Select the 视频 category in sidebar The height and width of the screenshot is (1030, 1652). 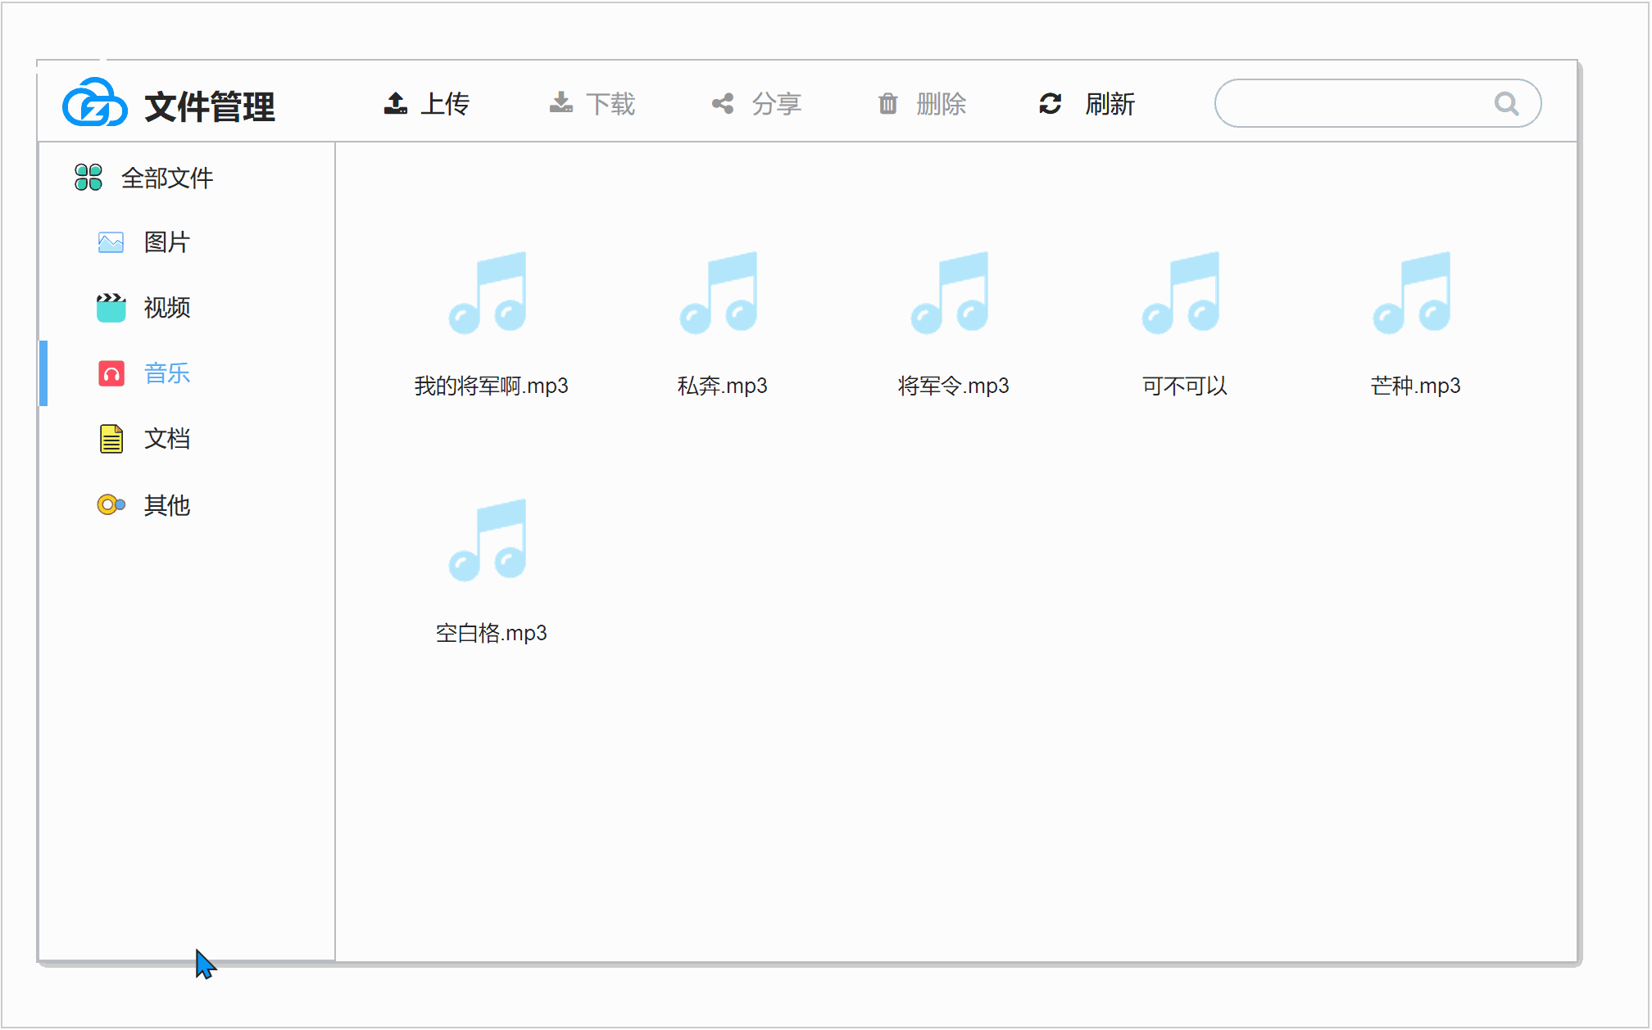coord(169,306)
